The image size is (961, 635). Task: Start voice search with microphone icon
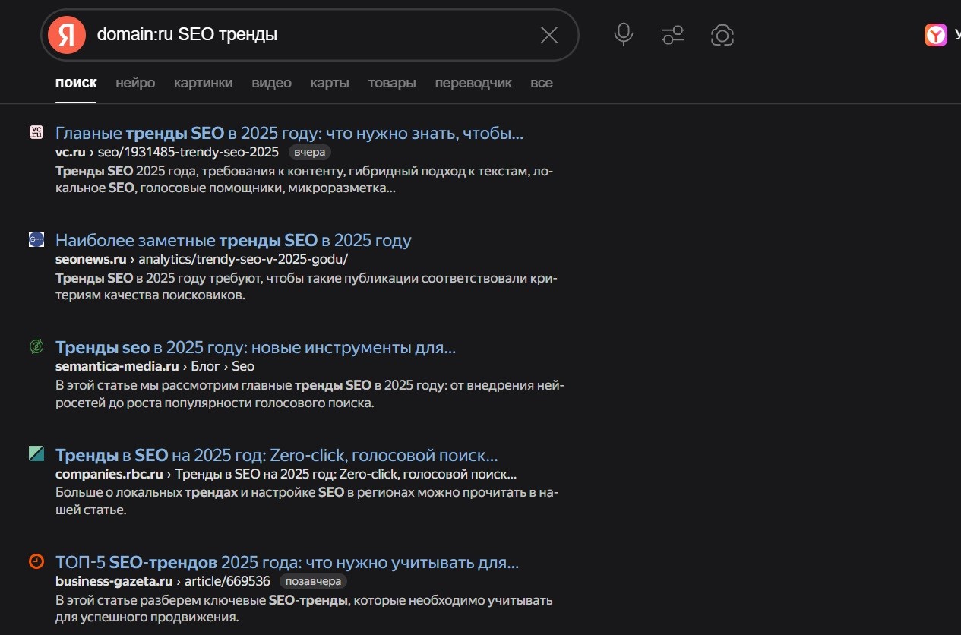click(624, 35)
